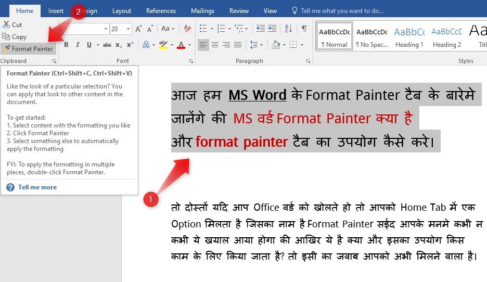Toggle Bold formatting
Image resolution: width=487 pixels, height=282 pixels.
66,45
